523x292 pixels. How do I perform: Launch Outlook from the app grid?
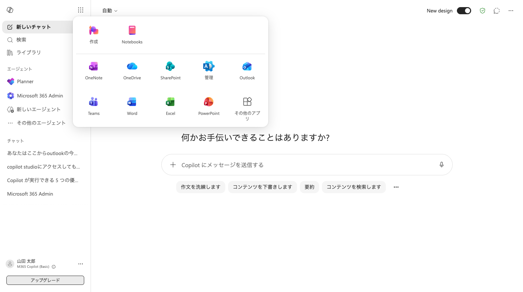coord(247,71)
